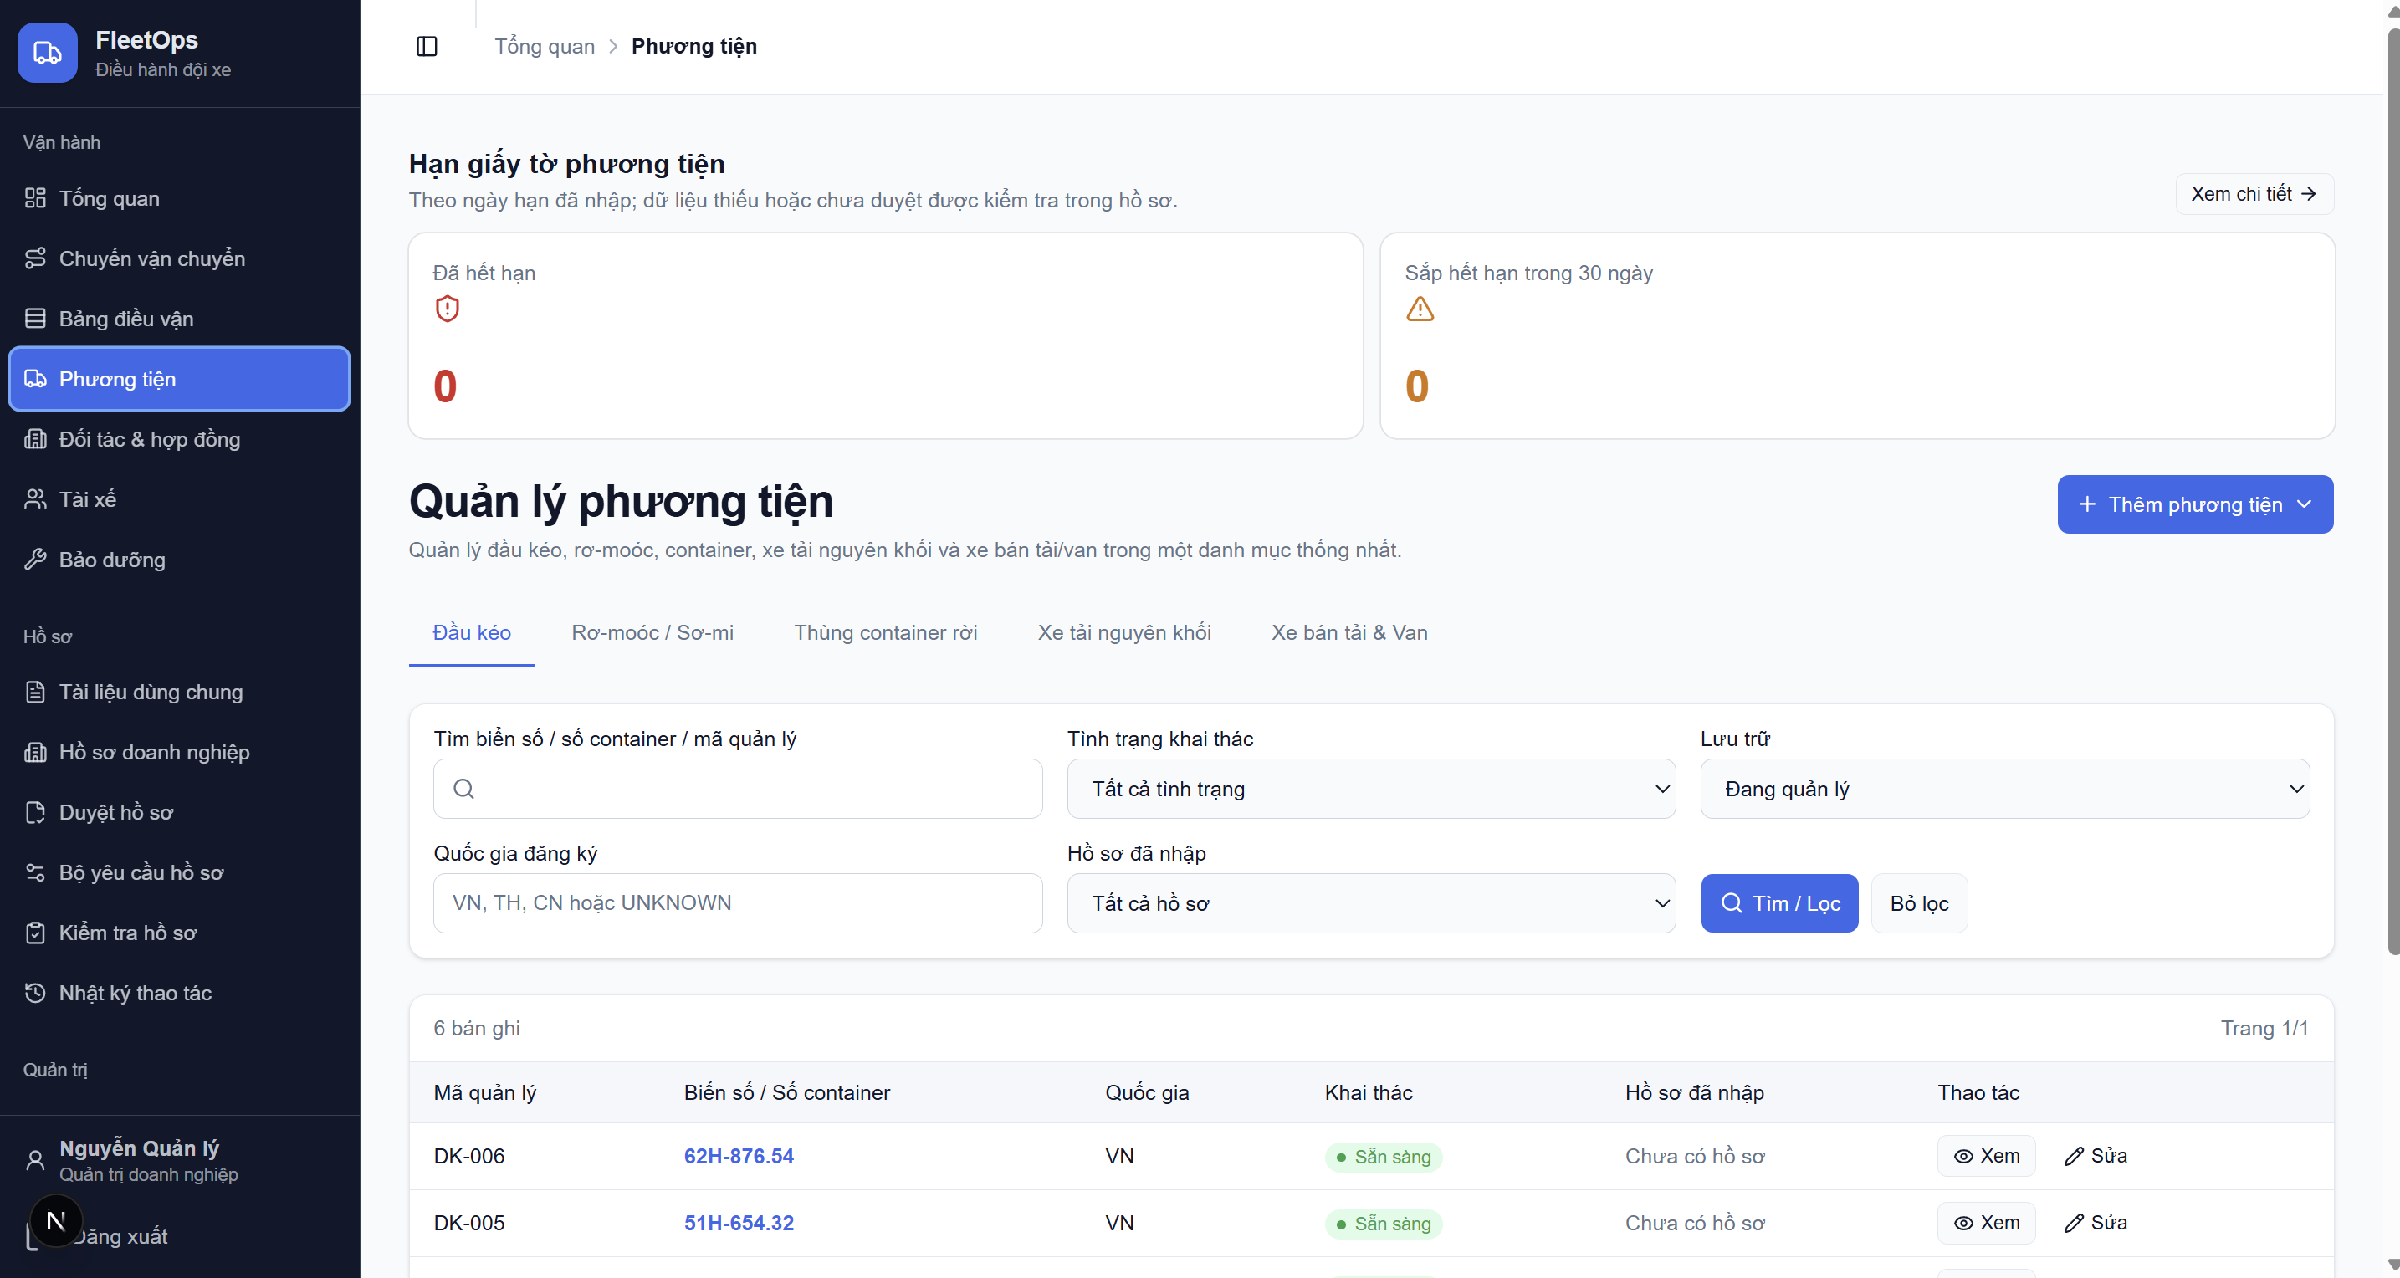This screenshot has width=2400, height=1278.
Task: Open the Tình trạng khai thác dropdown
Action: pos(1371,789)
